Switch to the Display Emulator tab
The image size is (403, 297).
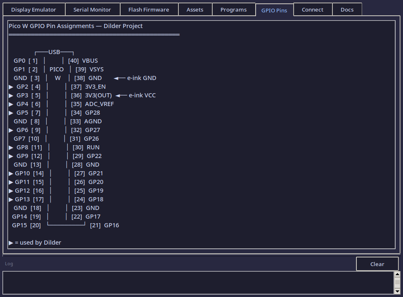(33, 9)
